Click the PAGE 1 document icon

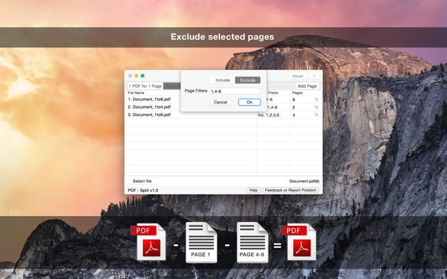201,242
